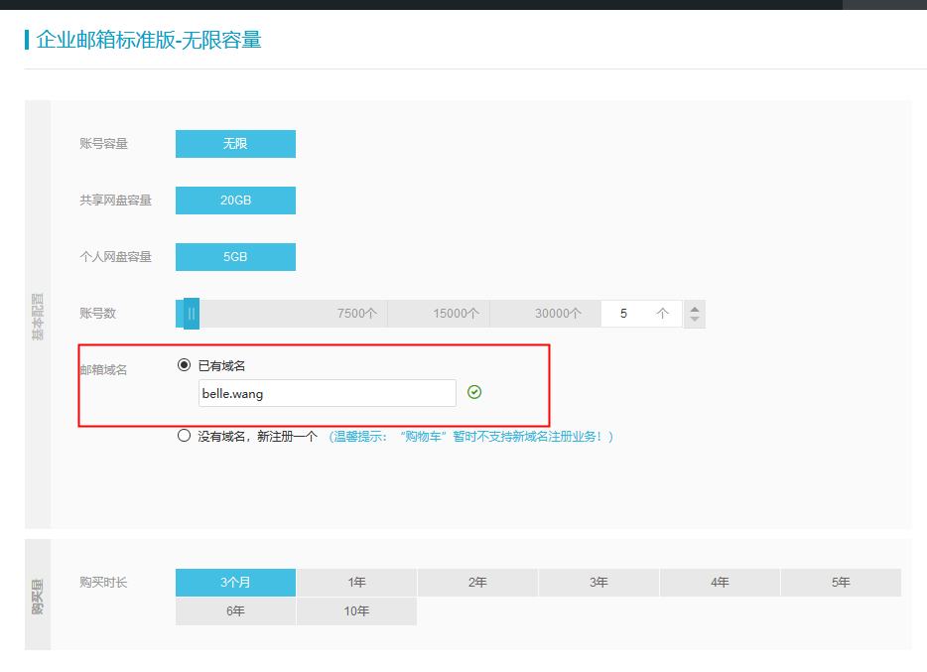
Task: Decrease account count with down arrow
Action: click(695, 320)
